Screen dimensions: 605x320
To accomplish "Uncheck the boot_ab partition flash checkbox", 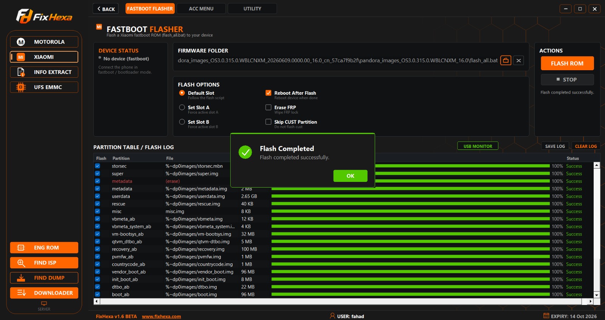I will (98, 294).
